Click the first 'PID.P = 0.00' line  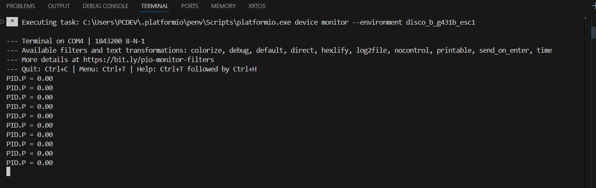[x=29, y=78]
